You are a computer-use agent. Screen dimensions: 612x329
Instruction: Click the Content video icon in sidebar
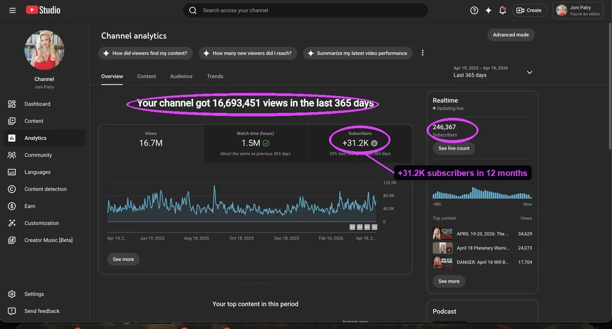click(x=12, y=121)
